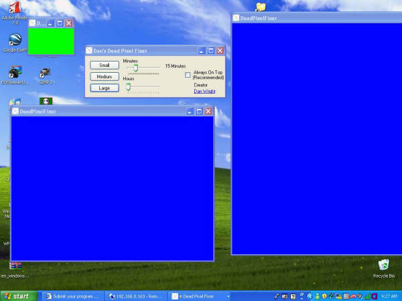Screen dimensions: 402x301
Task: Maximize the middle blue DeadPixelFixer window
Action: [x=199, y=111]
